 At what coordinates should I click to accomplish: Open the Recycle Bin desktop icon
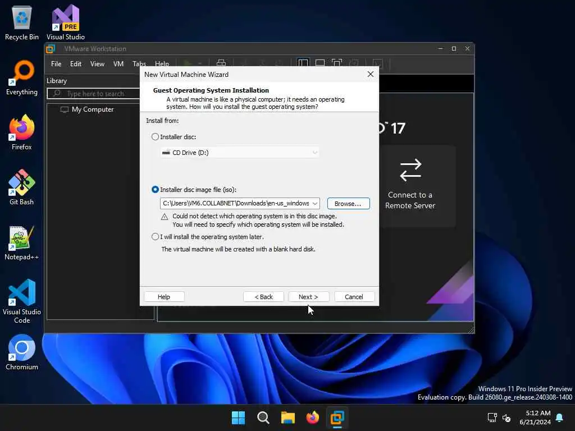point(22,22)
